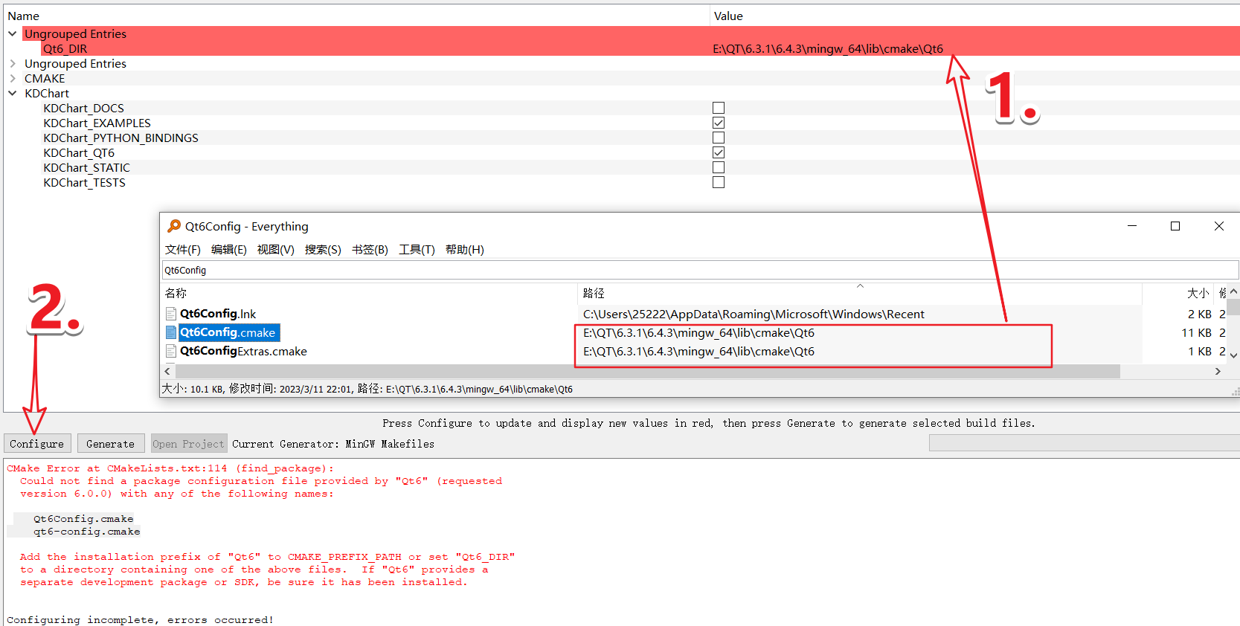Uncheck the KDChart_EXAMPLES option
The width and height of the screenshot is (1240, 626).
click(x=719, y=123)
